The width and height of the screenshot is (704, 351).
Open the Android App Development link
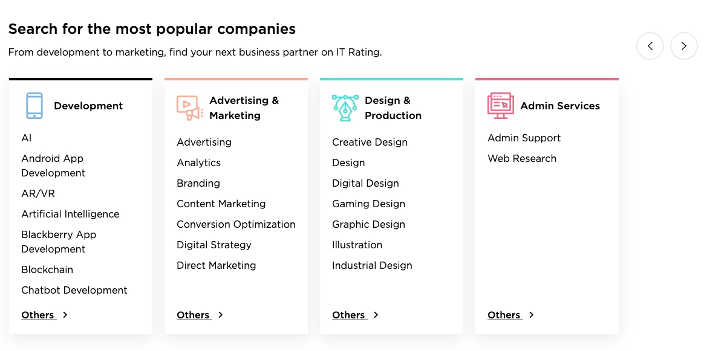coord(53,166)
